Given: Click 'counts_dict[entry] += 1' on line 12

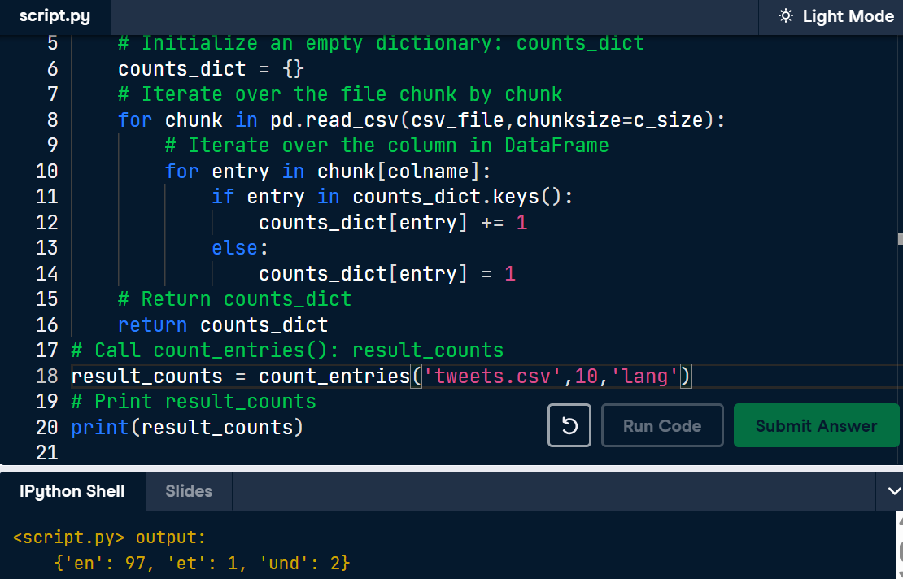Looking at the screenshot, I should pyautogui.click(x=393, y=223).
